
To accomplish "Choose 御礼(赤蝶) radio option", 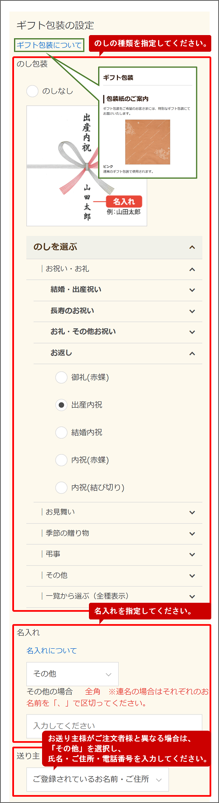I will 61,377.
